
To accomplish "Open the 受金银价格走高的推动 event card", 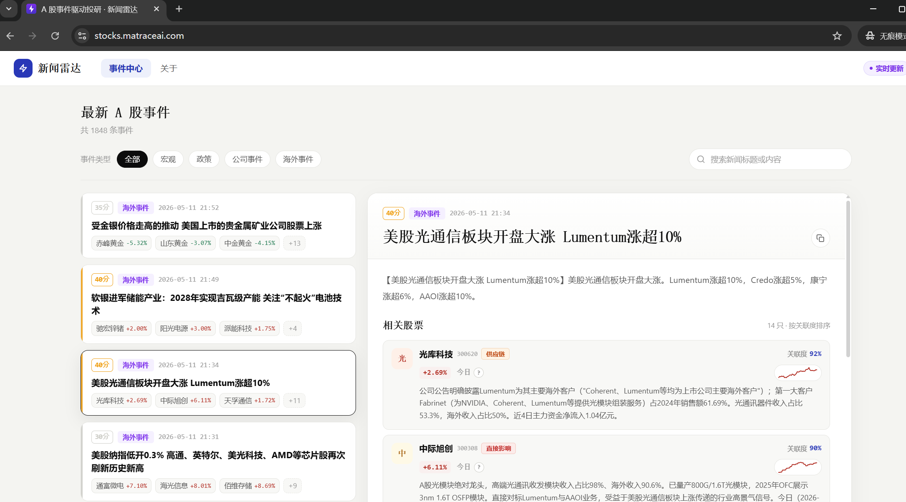I will pyautogui.click(x=218, y=225).
